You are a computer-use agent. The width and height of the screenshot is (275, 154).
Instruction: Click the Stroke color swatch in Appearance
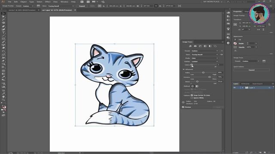point(235,43)
